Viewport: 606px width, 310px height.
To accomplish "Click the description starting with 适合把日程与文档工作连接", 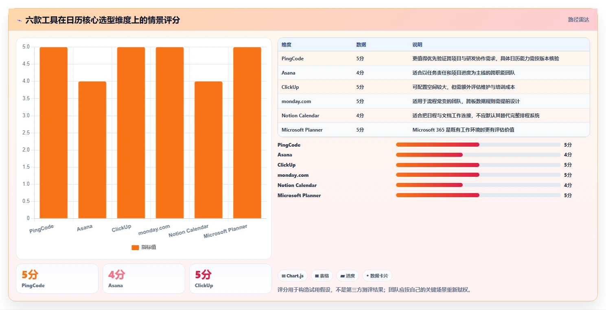I will point(476,116).
